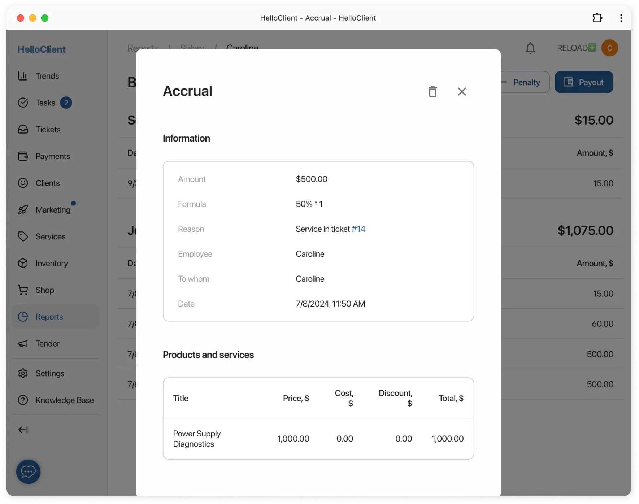Open the Knowledge Base
This screenshot has height=504, width=639.
tap(64, 400)
